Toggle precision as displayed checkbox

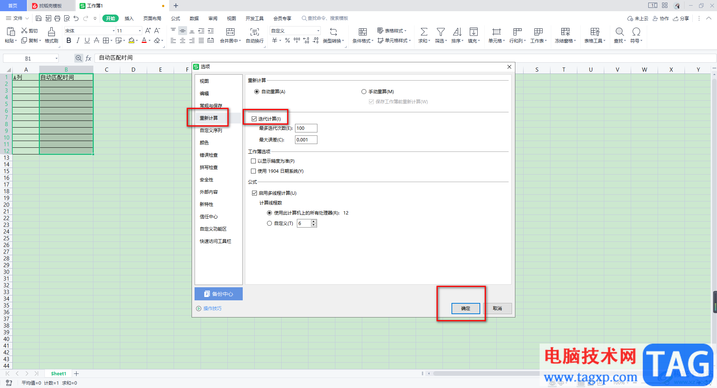[254, 161]
